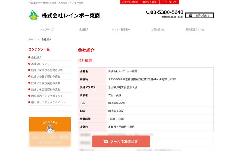The height and width of the screenshot is (151, 242).
Task: Click 株式会社レインボー東商 site title
Action: pos(71,16)
